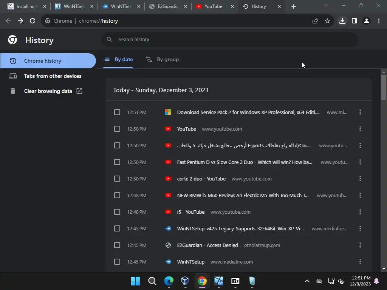Viewport: 387px width, 290px height.
Task: Open VirtualBox from the taskbar
Action: point(185,281)
